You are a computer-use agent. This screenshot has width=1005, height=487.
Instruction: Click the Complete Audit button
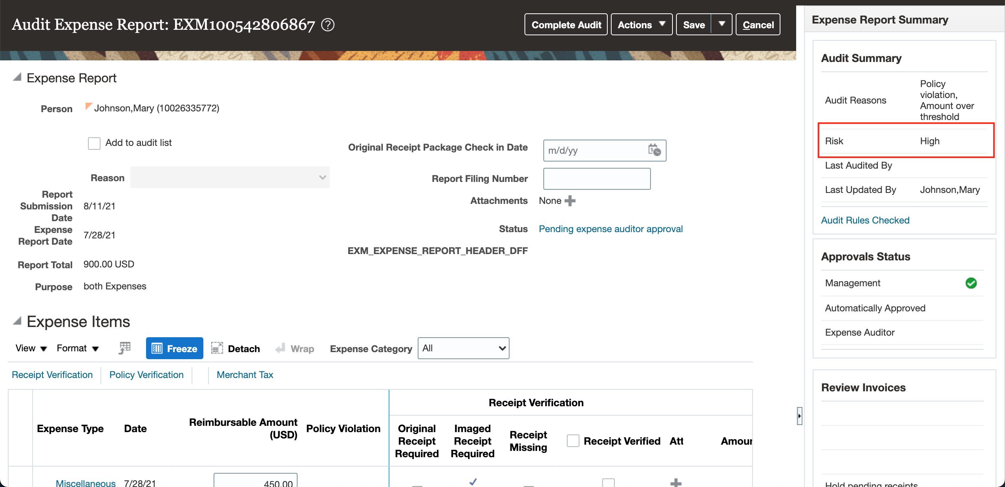pyautogui.click(x=566, y=24)
